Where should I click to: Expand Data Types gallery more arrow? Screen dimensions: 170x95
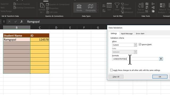tap(98, 11)
